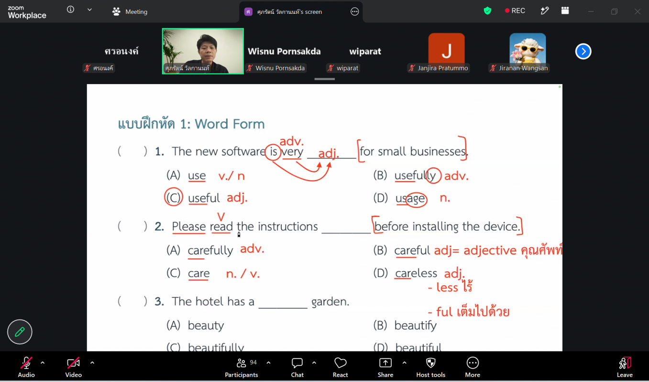Image resolution: width=649 pixels, height=382 pixels.
Task: Click answer option (D) usage
Action: point(400,198)
